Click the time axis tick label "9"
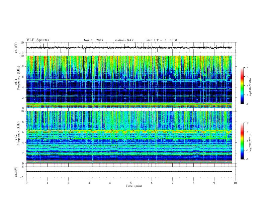This screenshot has height=205, width=265. pyautogui.click(x=214, y=183)
